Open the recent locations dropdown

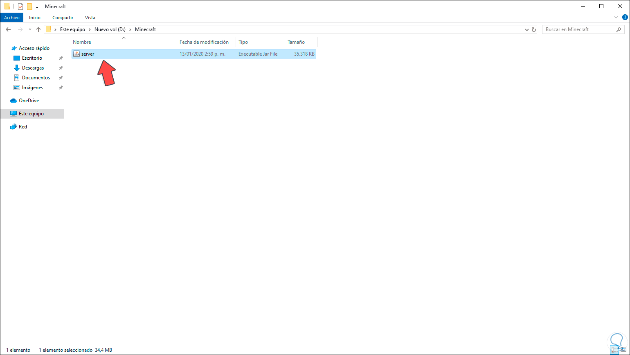(30, 29)
